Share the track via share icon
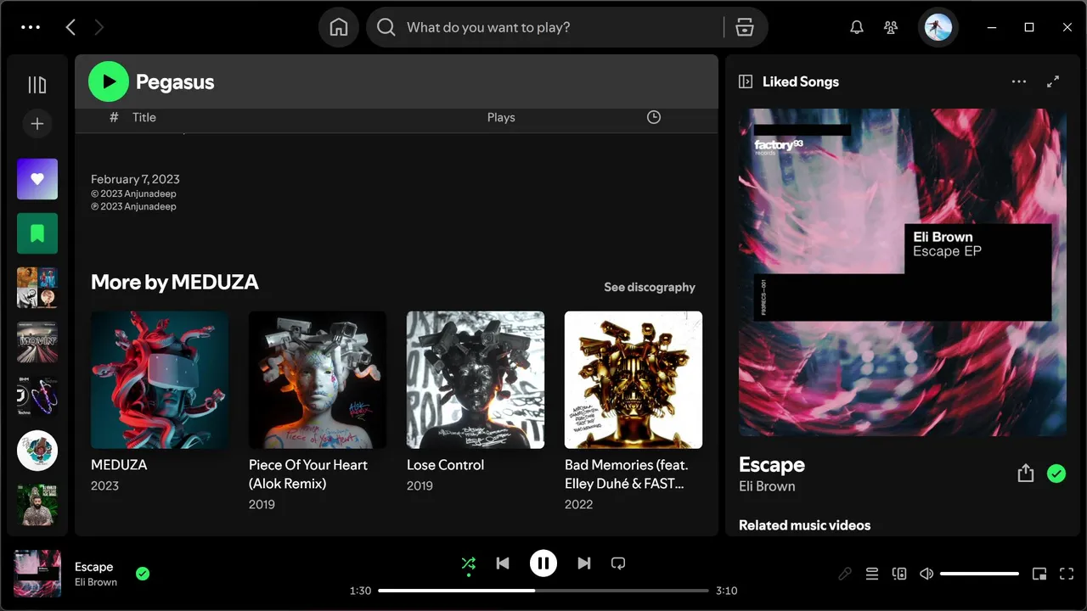 (1026, 474)
